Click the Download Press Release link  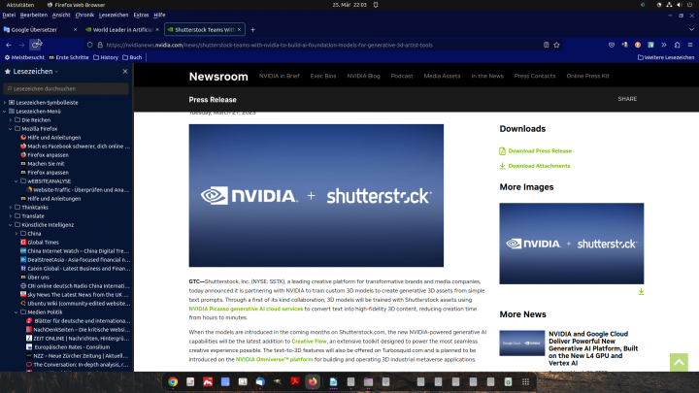point(540,151)
